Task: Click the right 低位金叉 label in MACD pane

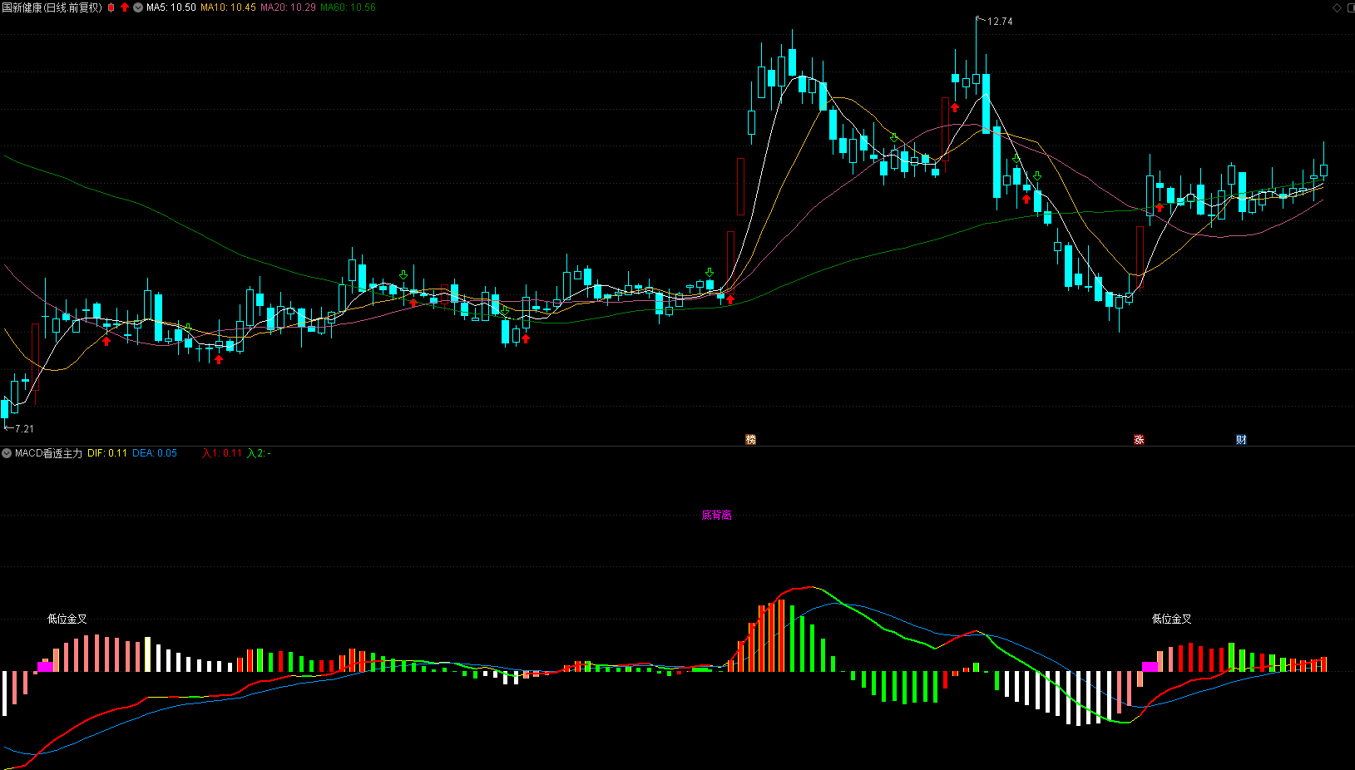Action: [x=1172, y=619]
